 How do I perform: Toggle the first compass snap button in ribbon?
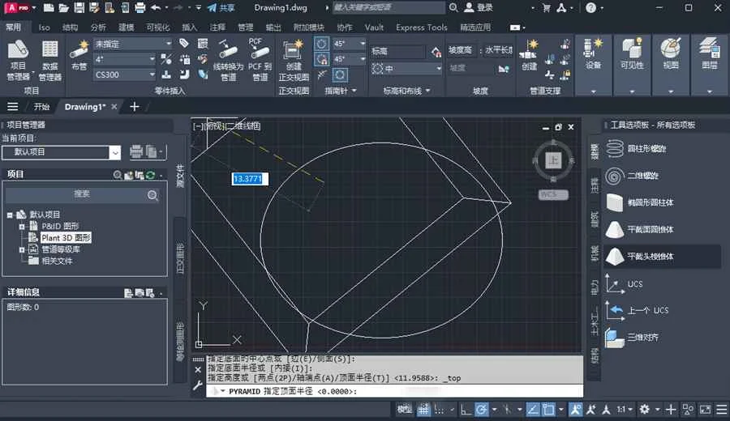tap(322, 44)
